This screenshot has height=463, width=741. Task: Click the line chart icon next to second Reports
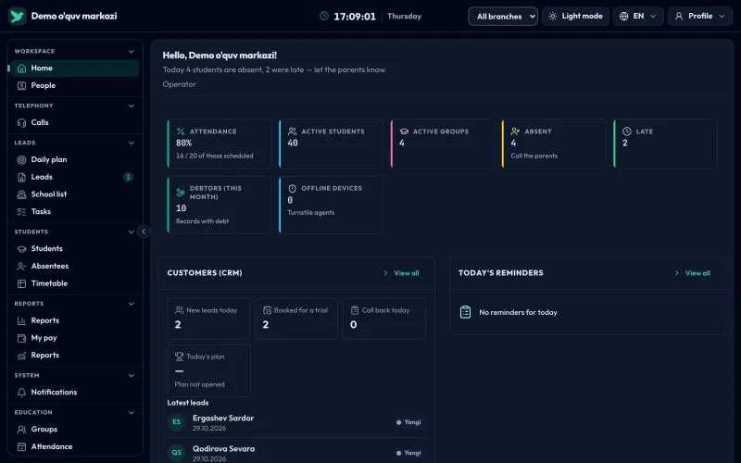[21, 356]
